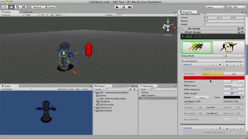Open the Scene view Effects dropdown
This screenshot has height=139, width=248.
(x=59, y=15)
